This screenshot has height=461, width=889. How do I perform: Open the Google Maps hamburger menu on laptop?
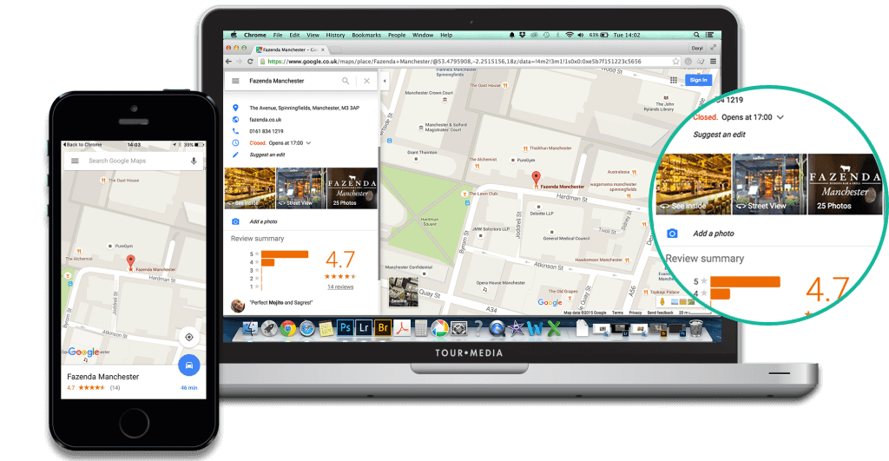(x=235, y=81)
